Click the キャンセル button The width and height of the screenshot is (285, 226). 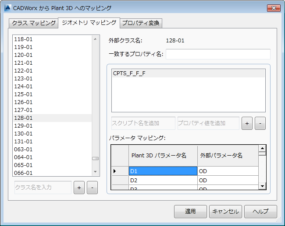click(x=225, y=212)
